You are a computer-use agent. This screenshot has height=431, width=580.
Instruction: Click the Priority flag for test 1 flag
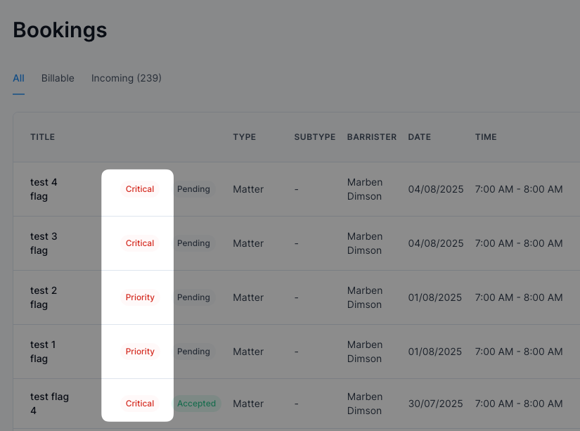140,351
